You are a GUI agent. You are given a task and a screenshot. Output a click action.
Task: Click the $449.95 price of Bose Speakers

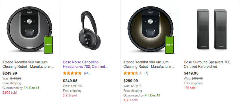pyautogui.click(x=191, y=73)
